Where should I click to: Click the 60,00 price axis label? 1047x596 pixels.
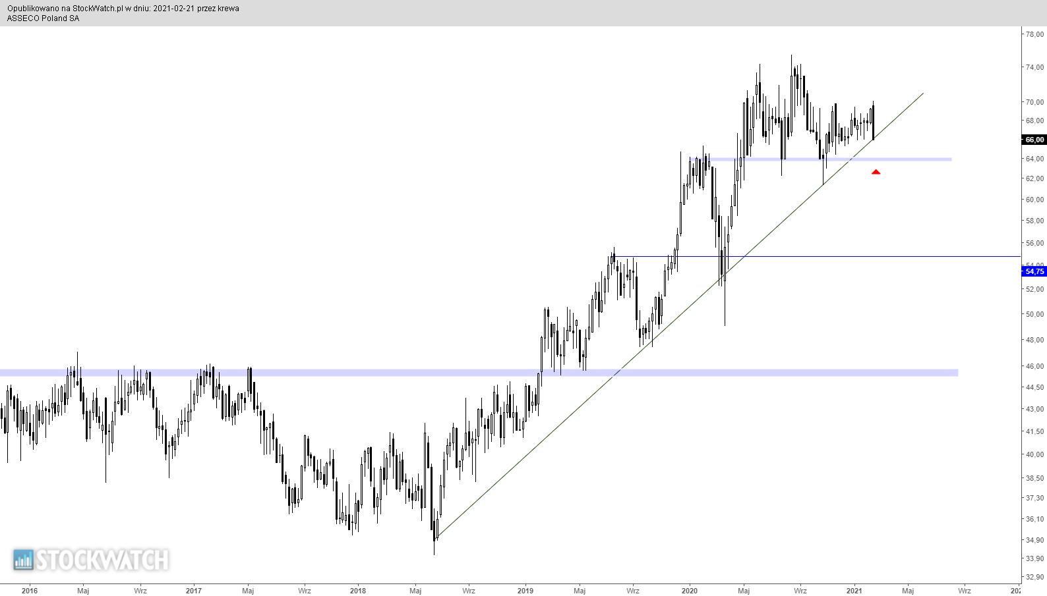1034,200
